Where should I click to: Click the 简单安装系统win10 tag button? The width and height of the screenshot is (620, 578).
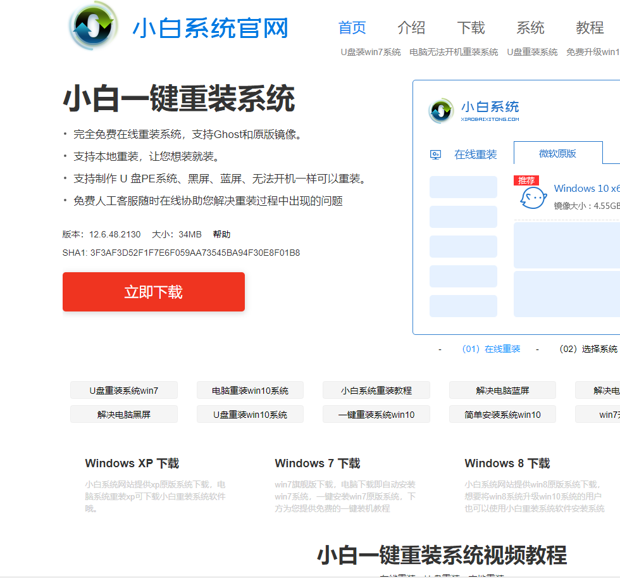502,414
